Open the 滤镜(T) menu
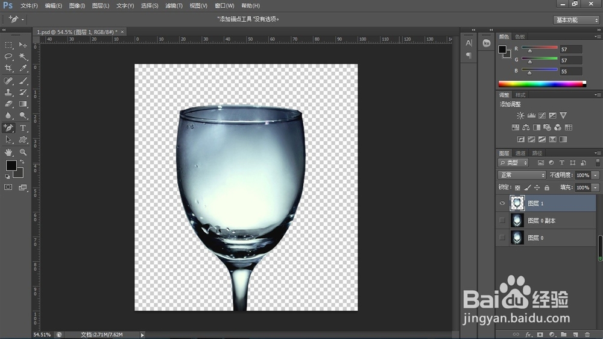Image resolution: width=603 pixels, height=339 pixels. [174, 5]
